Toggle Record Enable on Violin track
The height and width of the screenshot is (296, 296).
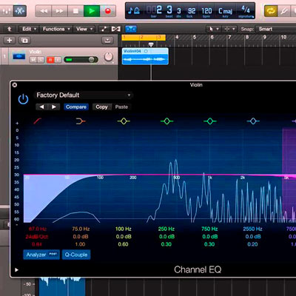click(x=50, y=60)
